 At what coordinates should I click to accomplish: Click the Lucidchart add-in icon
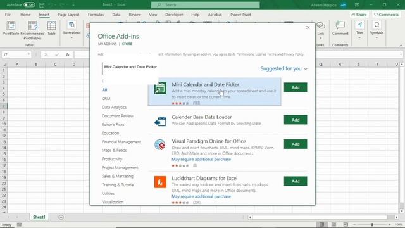[x=160, y=182]
